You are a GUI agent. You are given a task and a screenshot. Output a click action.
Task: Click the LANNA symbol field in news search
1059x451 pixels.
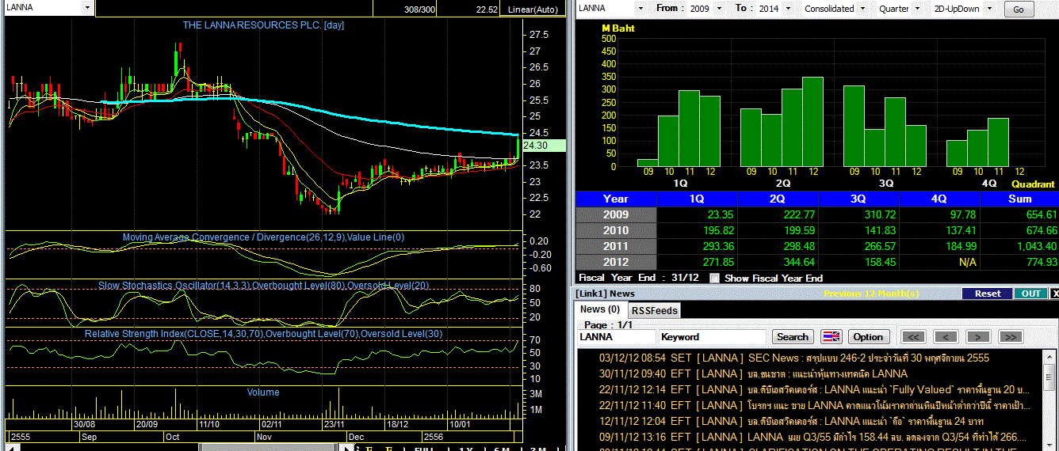(616, 336)
